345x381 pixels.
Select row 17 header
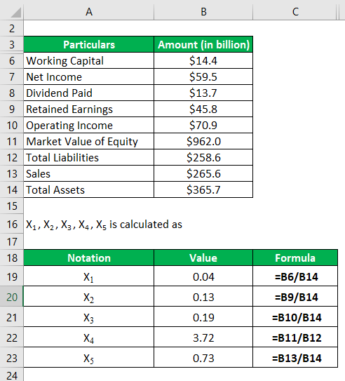click(x=12, y=242)
